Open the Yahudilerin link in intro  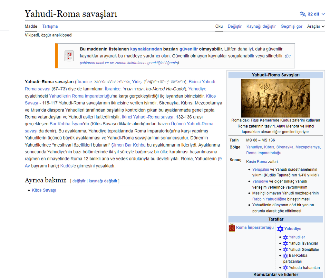60,96
